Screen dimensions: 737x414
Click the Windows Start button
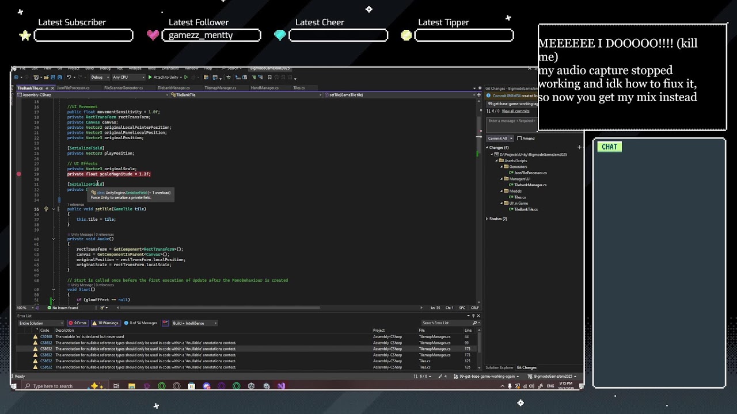tap(14, 386)
